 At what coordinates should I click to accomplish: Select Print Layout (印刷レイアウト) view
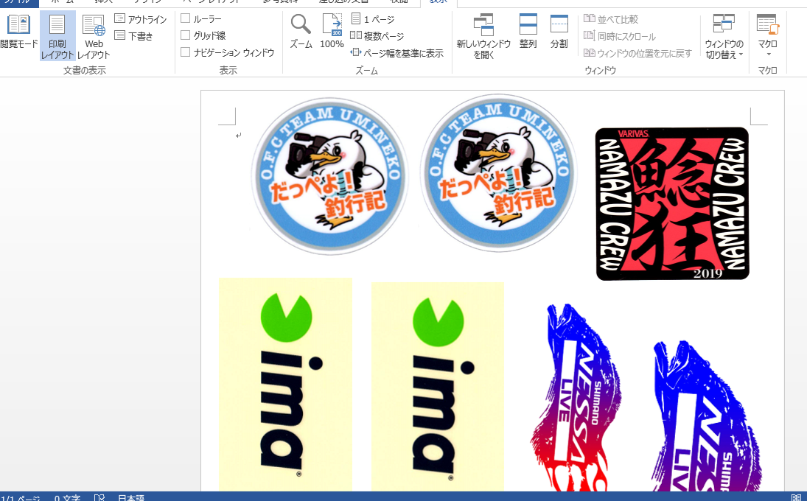(x=57, y=36)
